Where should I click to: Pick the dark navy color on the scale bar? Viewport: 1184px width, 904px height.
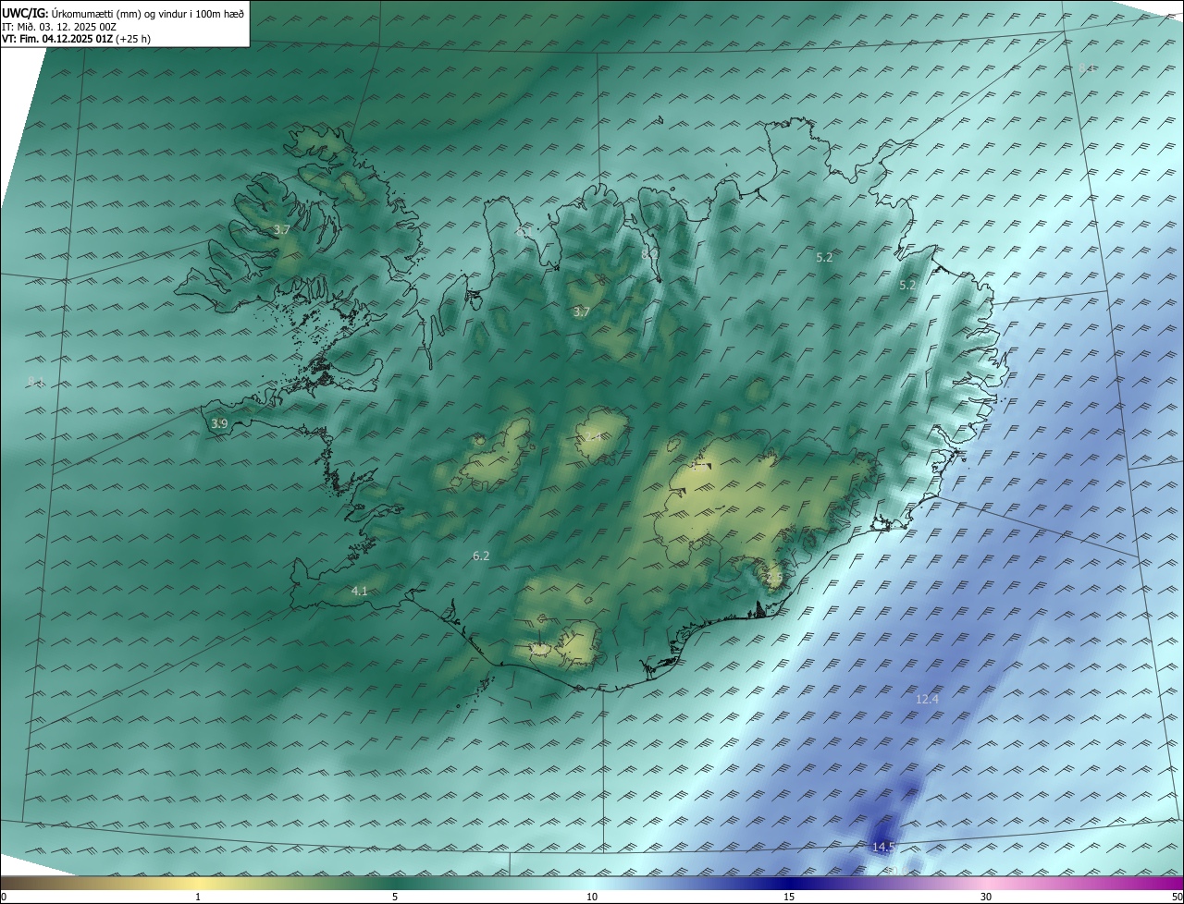[789, 883]
